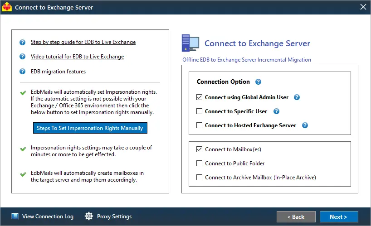Click the View Connection Log list icon
The height and width of the screenshot is (226, 371).
click(x=15, y=216)
